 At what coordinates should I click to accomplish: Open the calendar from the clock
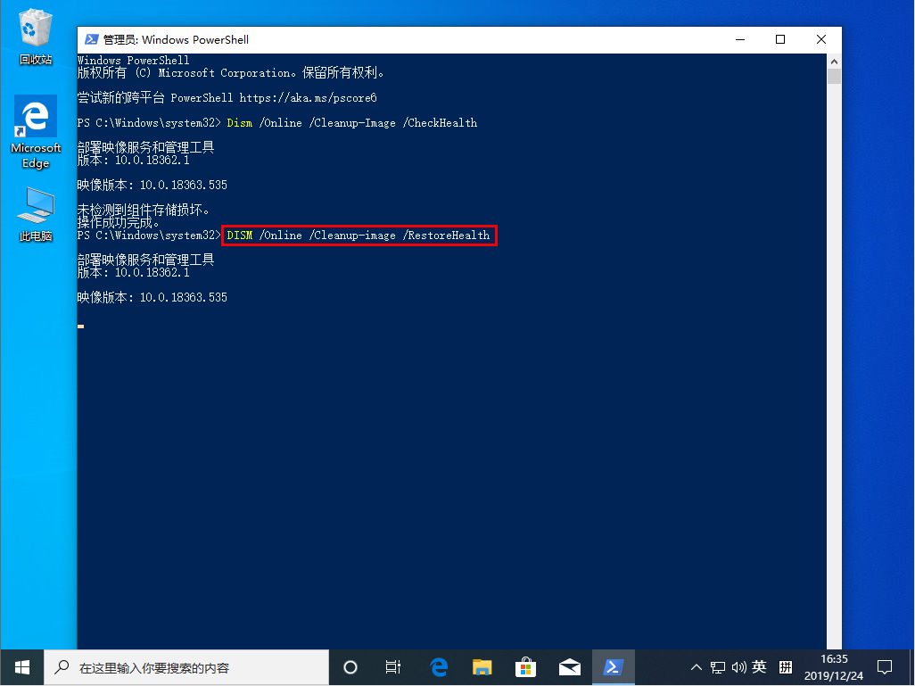pyautogui.click(x=833, y=667)
